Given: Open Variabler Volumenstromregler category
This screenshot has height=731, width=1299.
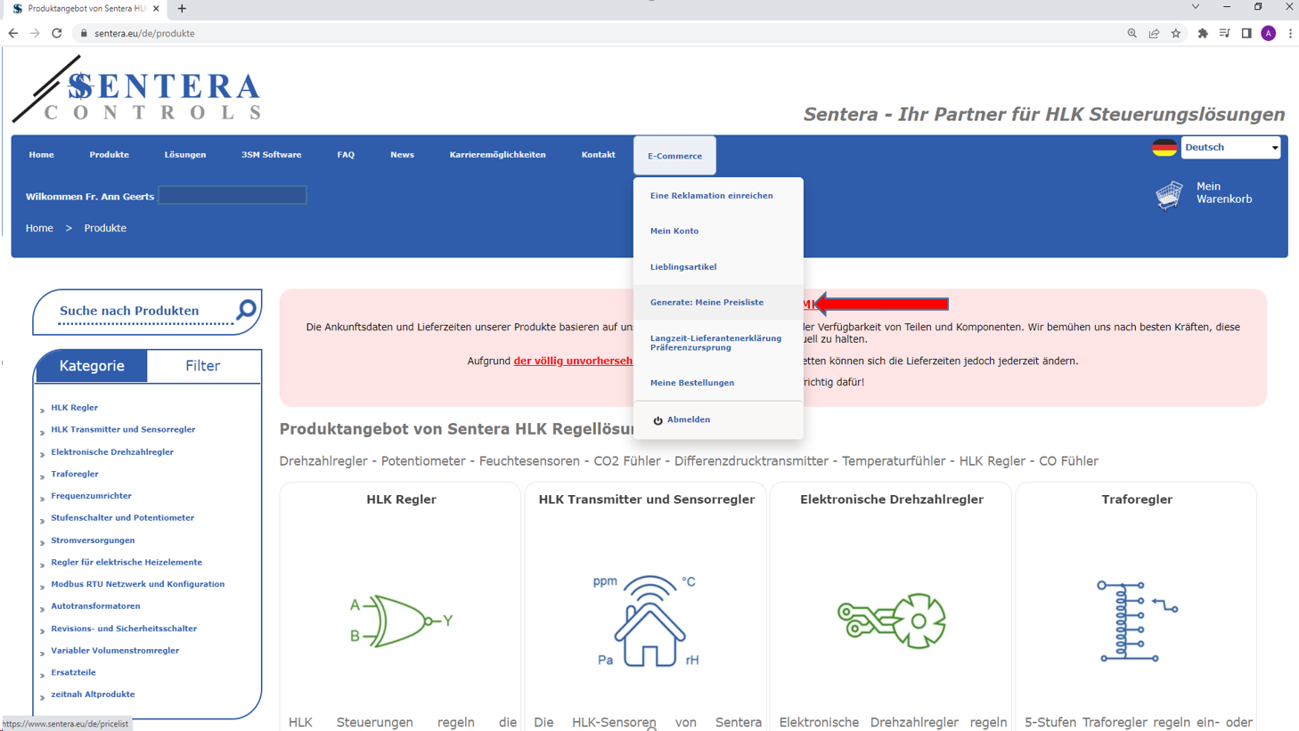Looking at the screenshot, I should [115, 651].
